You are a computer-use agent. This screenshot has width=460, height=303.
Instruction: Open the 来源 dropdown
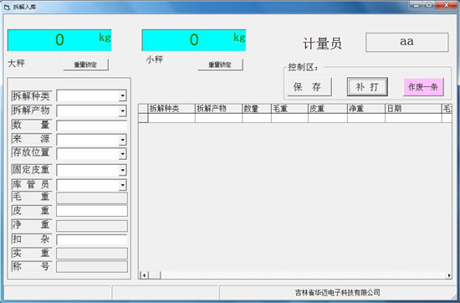(123, 140)
